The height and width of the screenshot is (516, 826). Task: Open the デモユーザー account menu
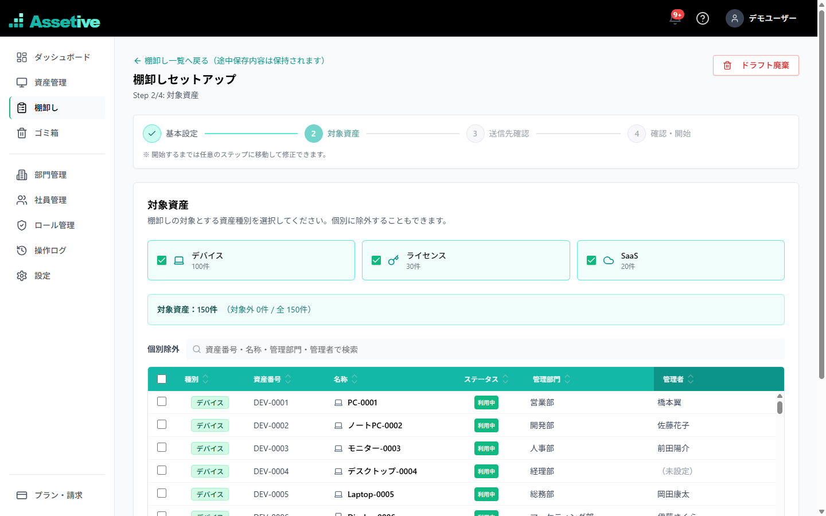coord(761,18)
